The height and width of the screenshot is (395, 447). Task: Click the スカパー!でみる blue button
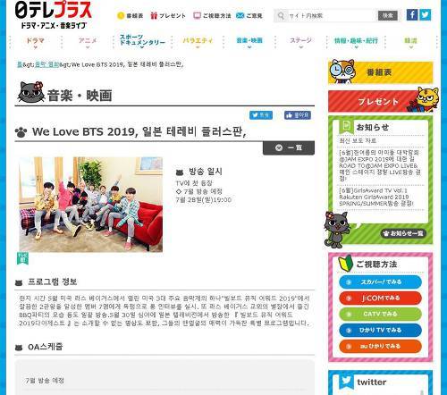click(380, 282)
